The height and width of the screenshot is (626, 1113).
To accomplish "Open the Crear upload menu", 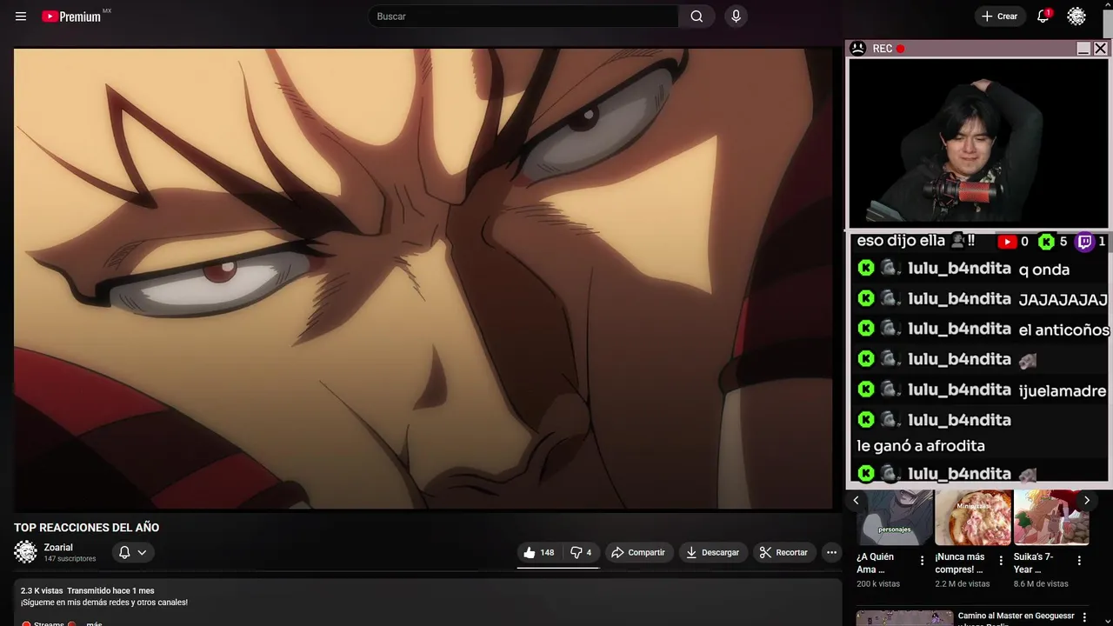I will tap(999, 17).
